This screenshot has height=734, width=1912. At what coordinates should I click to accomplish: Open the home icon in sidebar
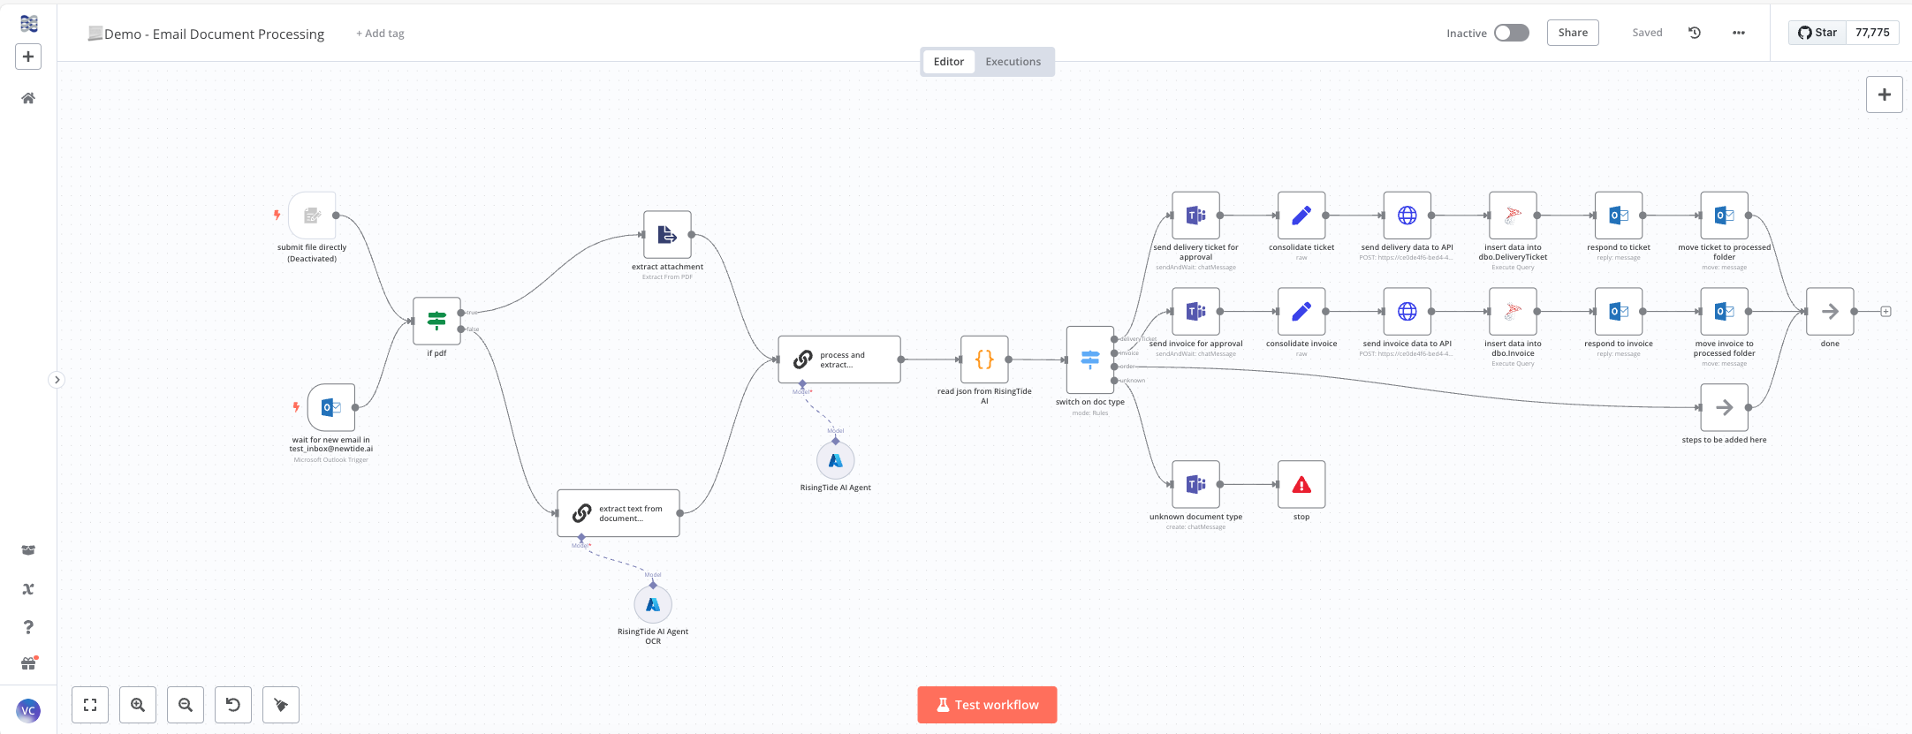(28, 98)
